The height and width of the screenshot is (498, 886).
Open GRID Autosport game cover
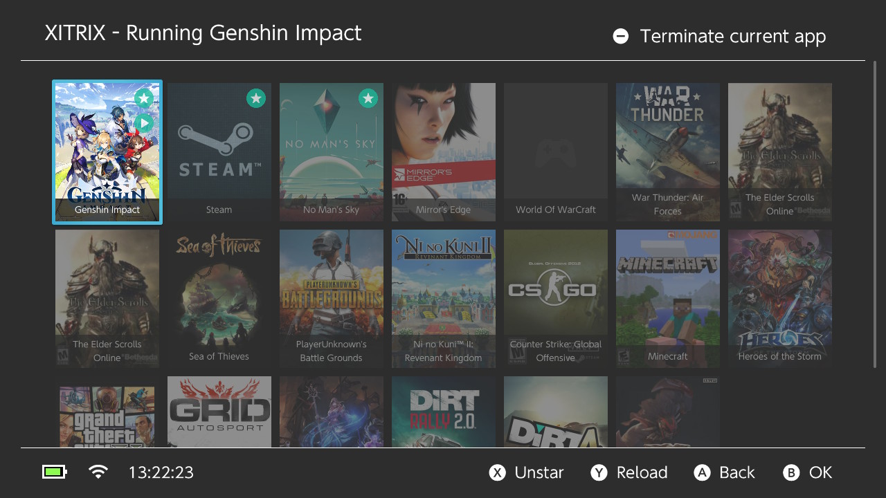point(219,412)
